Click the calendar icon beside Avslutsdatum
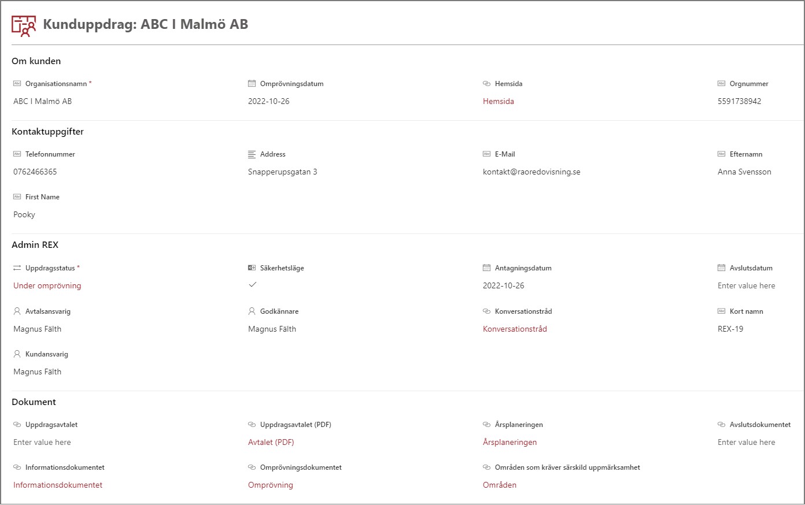The height and width of the screenshot is (505, 805). point(721,268)
